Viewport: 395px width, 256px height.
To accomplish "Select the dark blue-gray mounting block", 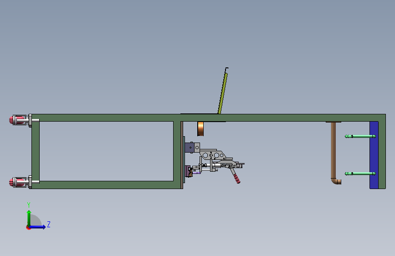I will pos(190,148).
